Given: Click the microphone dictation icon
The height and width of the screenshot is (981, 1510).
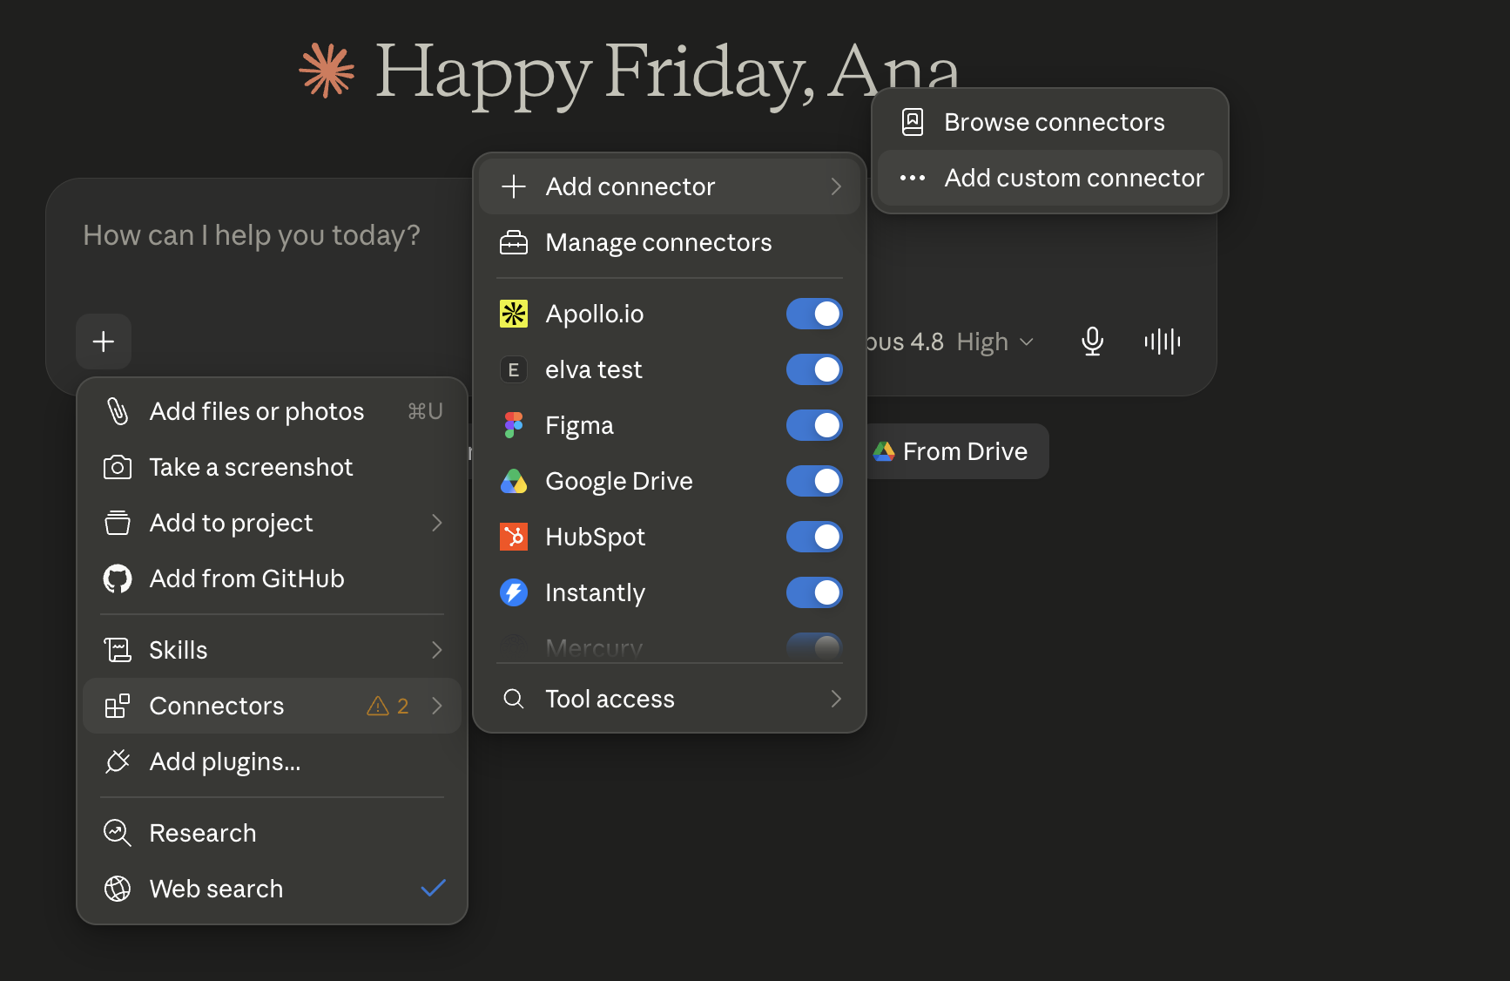Looking at the screenshot, I should pos(1092,342).
